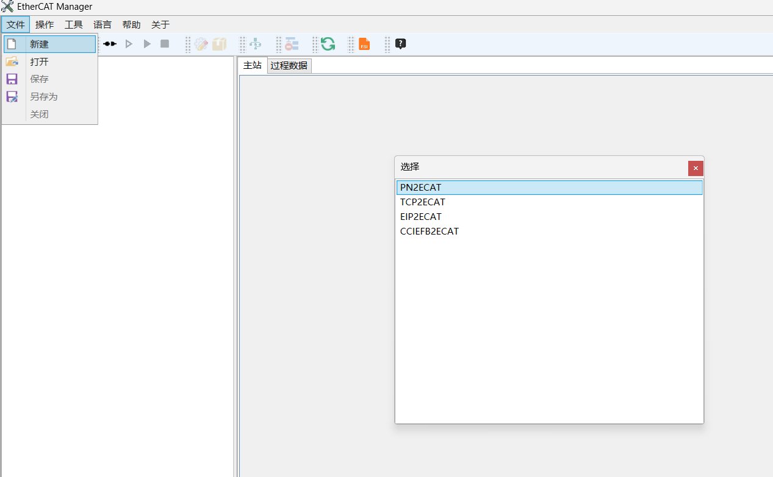Click the red minus list icon
This screenshot has width=773, height=477.
pos(292,44)
